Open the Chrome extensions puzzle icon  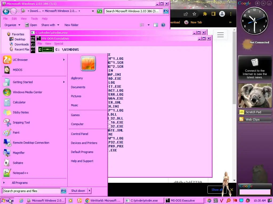[205, 14]
